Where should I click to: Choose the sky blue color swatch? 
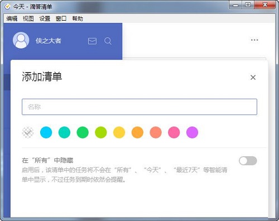46,132
